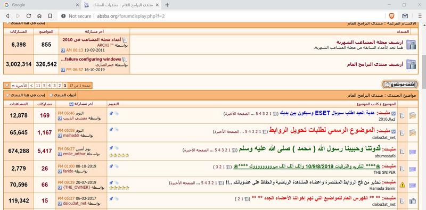Click the replies count 1,167
This screenshot has height=210, width=426.
[45, 132]
